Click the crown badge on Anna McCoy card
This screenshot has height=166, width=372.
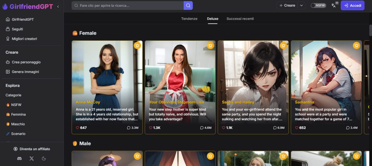click(137, 45)
